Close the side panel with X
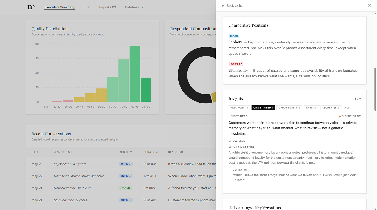Viewport: 377px width, 210px height. (369, 5)
